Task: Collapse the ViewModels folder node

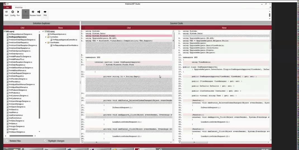Action: tap(46, 43)
